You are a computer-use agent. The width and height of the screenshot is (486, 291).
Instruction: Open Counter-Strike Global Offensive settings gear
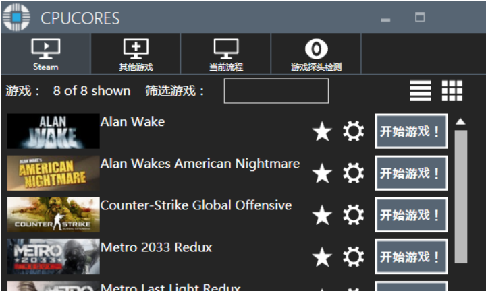[x=353, y=216]
